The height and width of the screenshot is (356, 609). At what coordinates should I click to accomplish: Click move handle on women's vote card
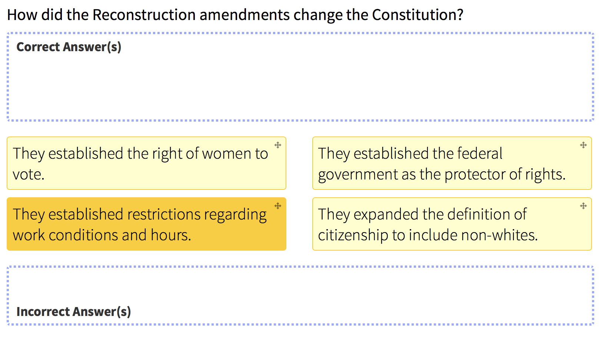[x=278, y=145]
